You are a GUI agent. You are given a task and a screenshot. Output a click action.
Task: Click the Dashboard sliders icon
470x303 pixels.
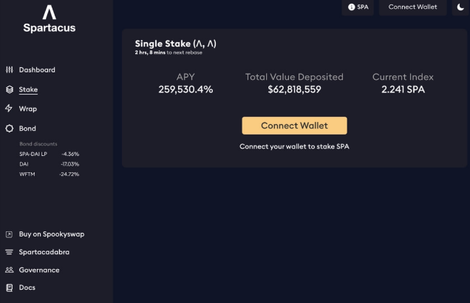(10, 69)
